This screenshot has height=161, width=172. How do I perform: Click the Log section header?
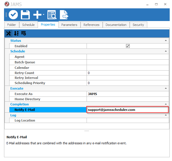coord(13,115)
